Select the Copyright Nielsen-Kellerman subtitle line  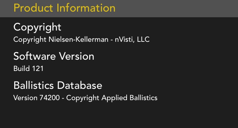[82, 39]
